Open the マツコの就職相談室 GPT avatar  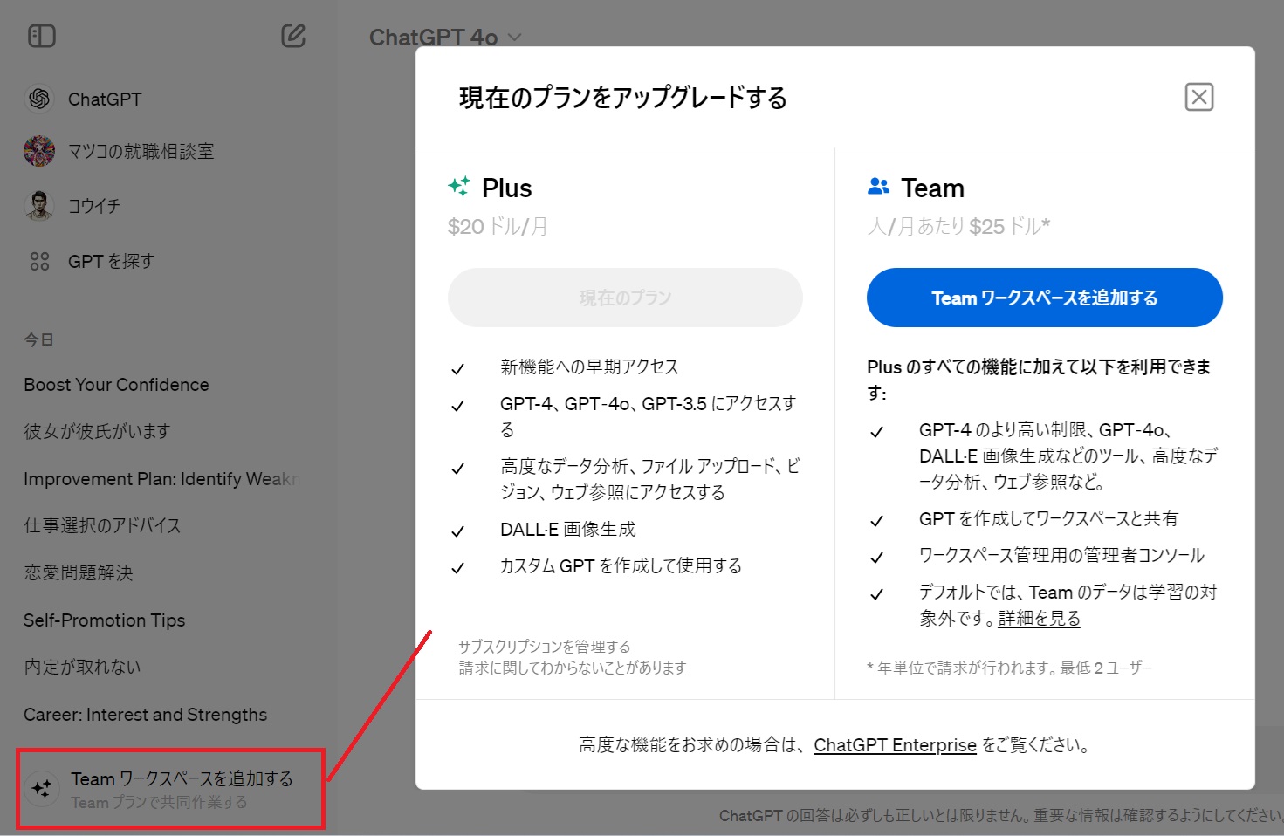(38, 150)
